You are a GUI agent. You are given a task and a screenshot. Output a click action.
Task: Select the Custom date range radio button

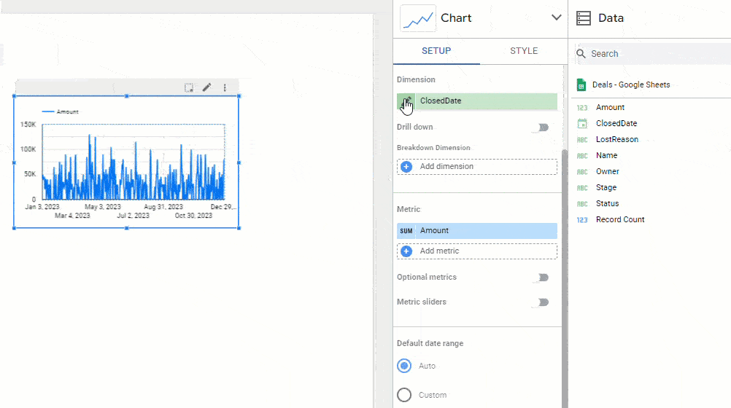pos(404,395)
